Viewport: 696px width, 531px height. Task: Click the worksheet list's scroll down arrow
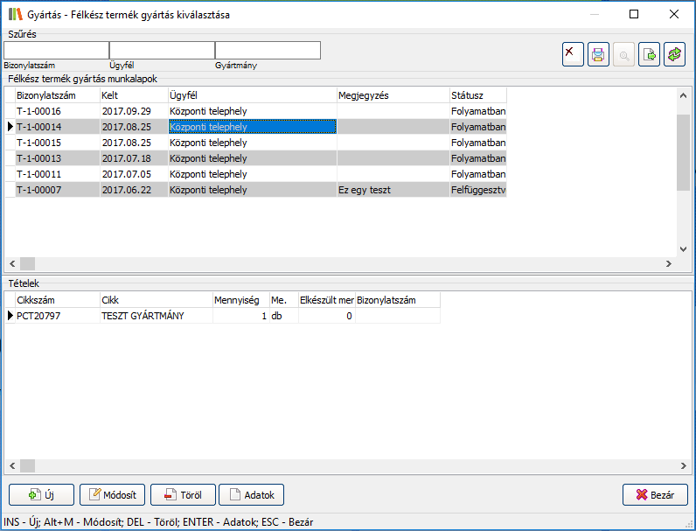[x=683, y=249]
